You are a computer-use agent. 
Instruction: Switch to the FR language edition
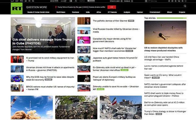(29, 1)
